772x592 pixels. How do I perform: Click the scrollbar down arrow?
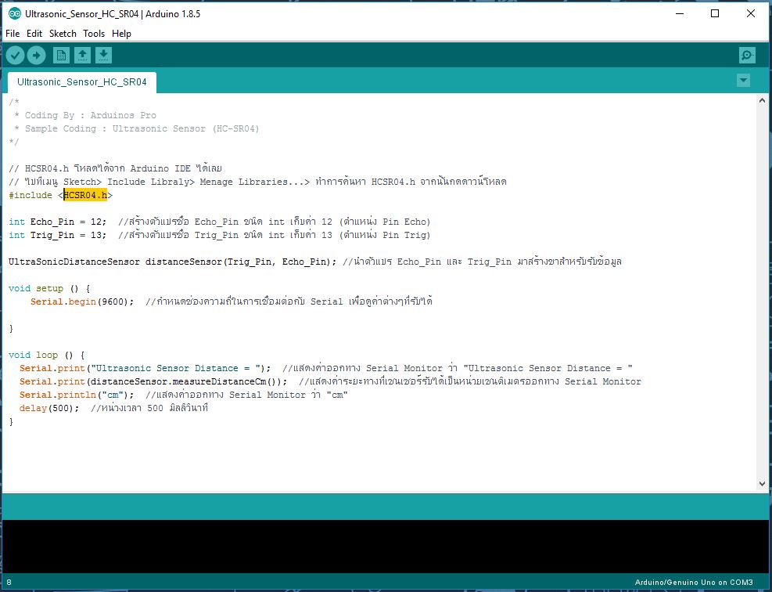[x=763, y=483]
